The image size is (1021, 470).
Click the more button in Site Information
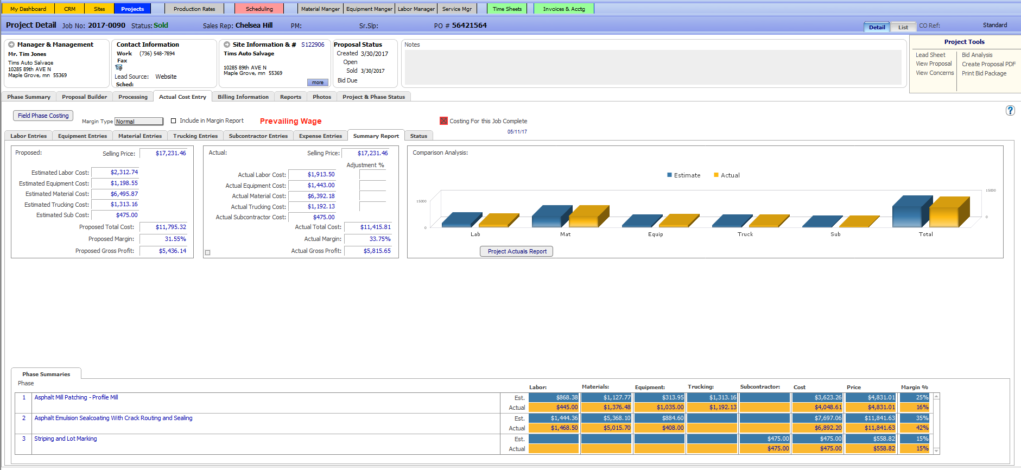click(x=318, y=82)
